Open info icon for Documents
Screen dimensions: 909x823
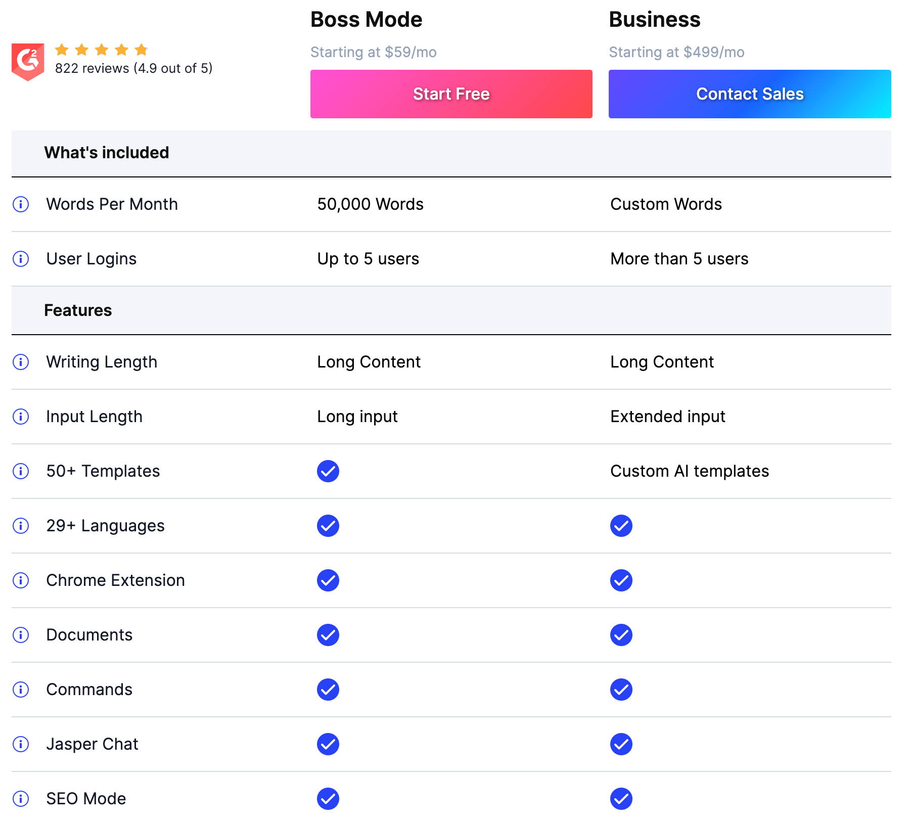click(21, 635)
